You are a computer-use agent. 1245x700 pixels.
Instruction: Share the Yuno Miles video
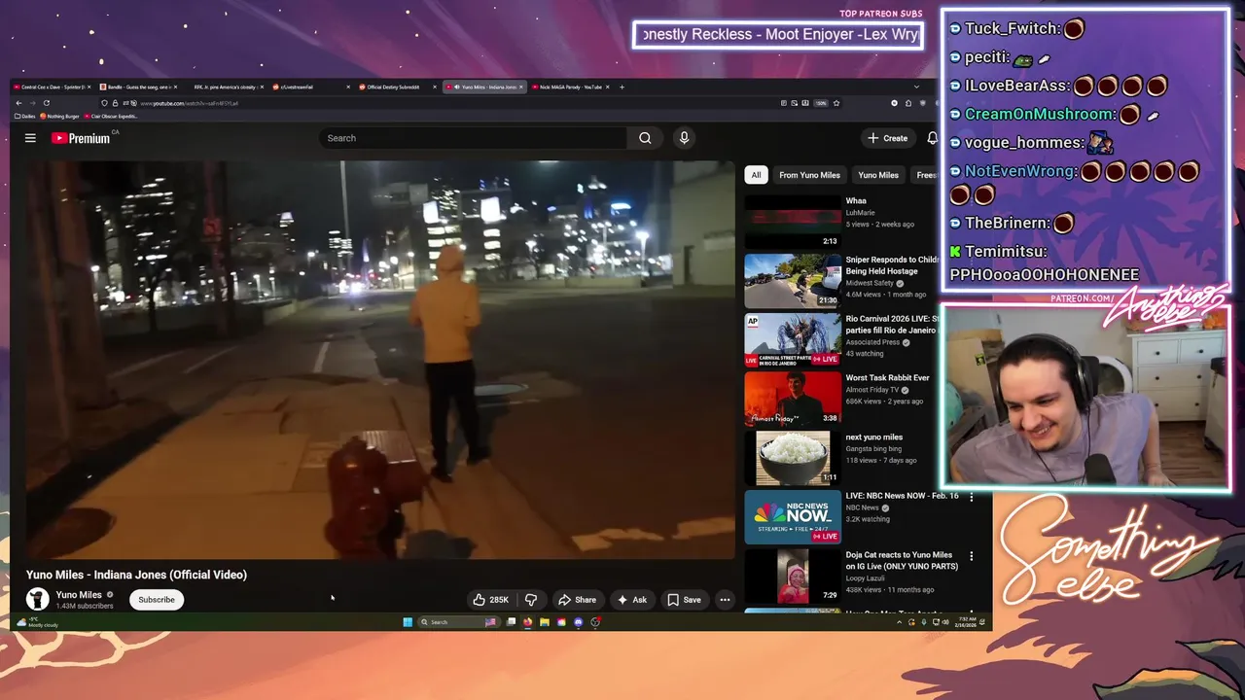coord(577,600)
